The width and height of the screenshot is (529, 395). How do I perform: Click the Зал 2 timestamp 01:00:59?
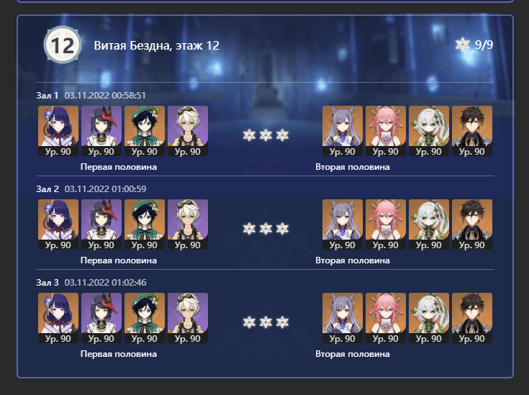106,189
